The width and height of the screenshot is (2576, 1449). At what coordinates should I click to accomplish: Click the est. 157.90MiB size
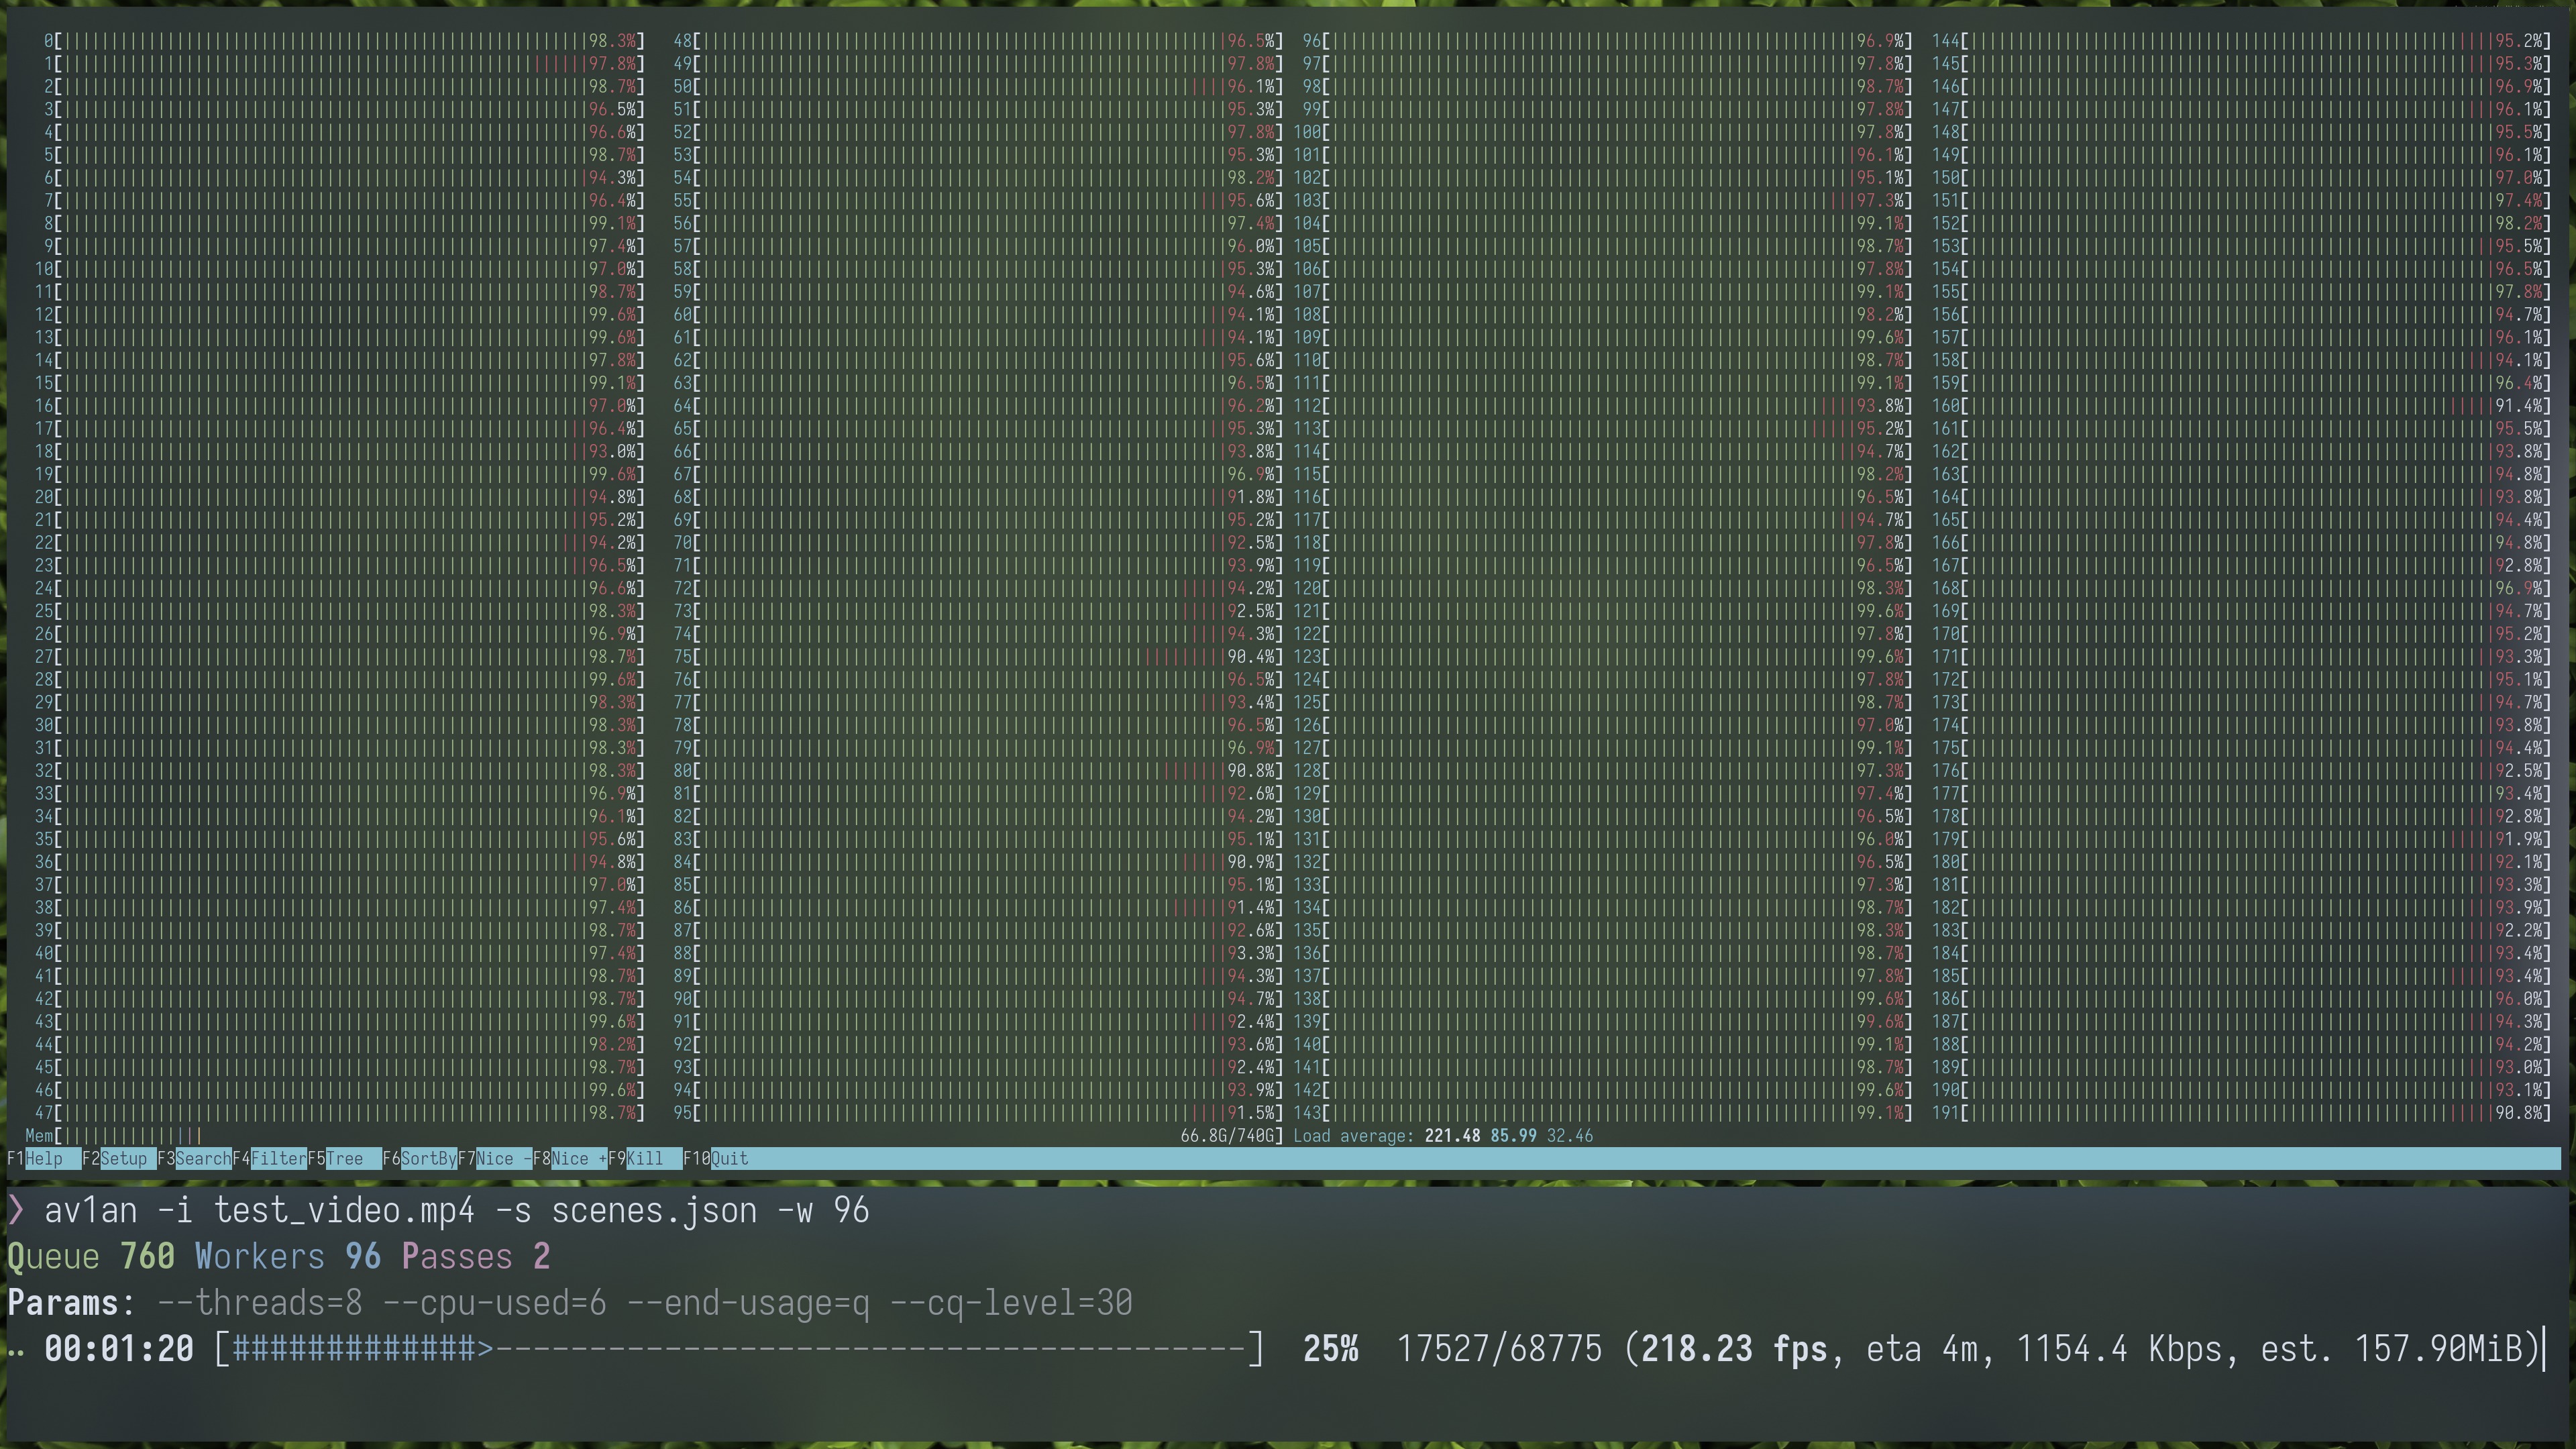tap(2392, 1349)
